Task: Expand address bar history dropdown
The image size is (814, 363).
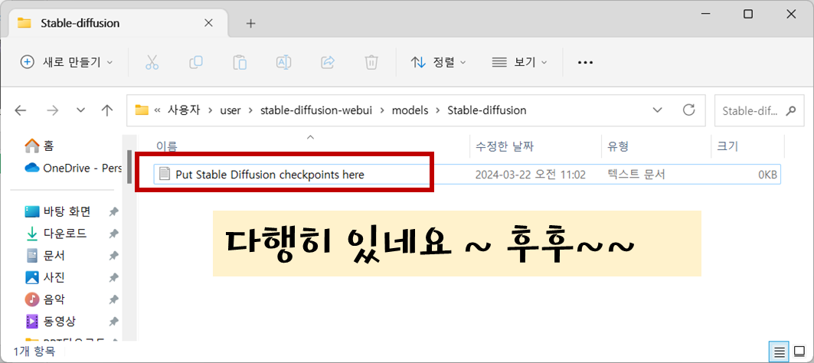Action: 657,110
